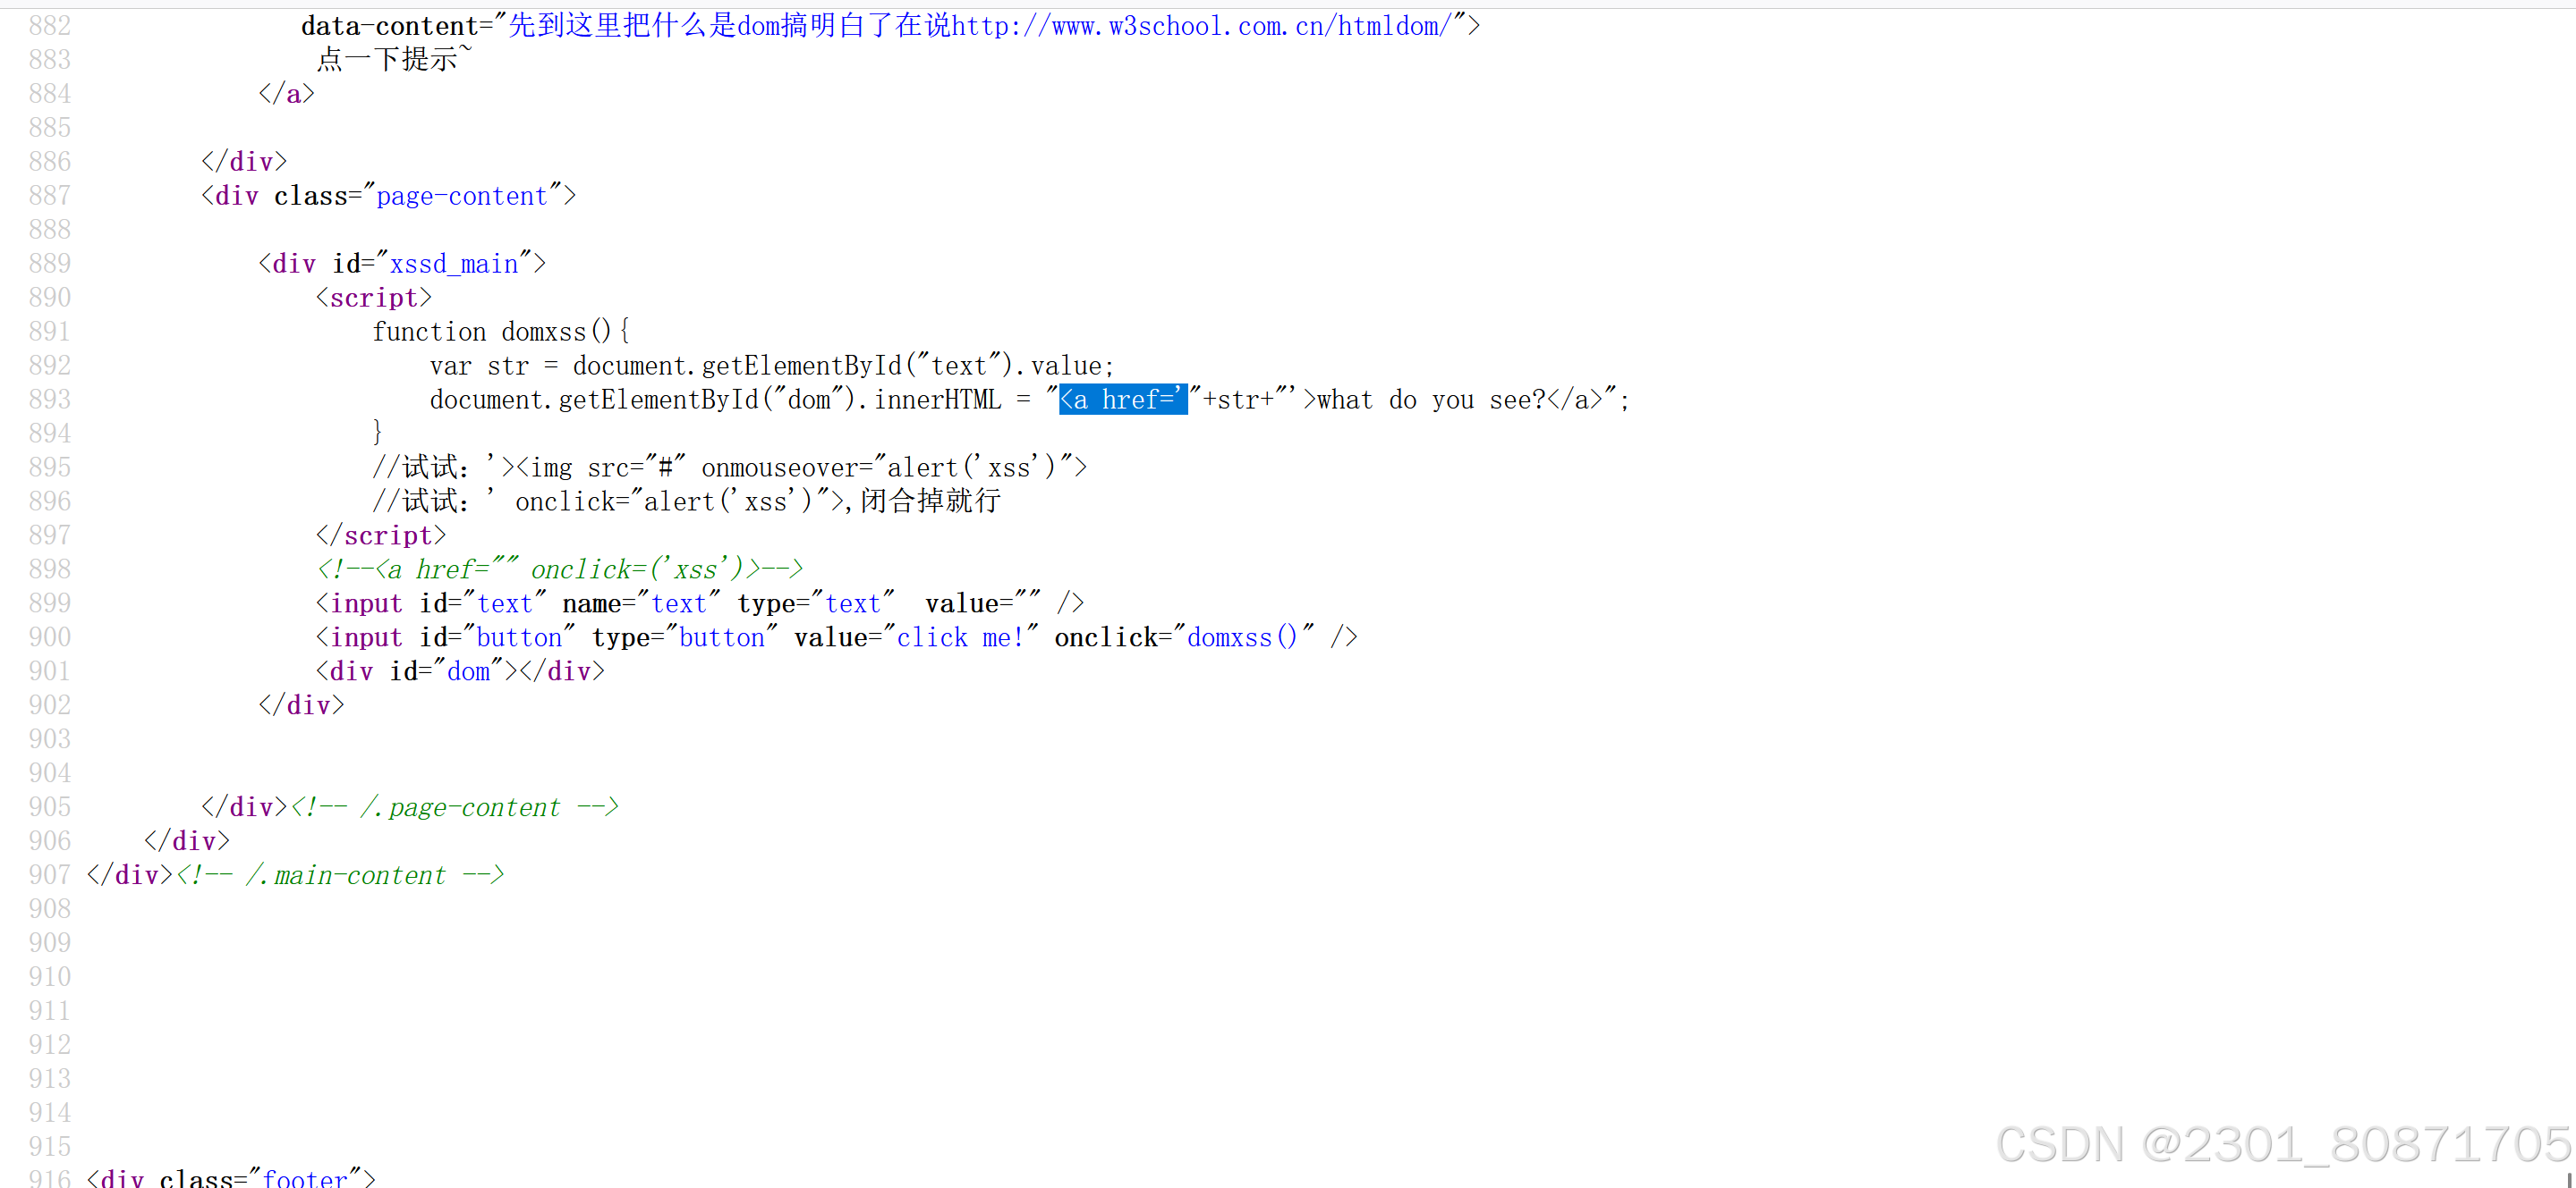The width and height of the screenshot is (2576, 1188).
Task: Click the 'domxss()' onclick attribute value
Action: click(1241, 637)
